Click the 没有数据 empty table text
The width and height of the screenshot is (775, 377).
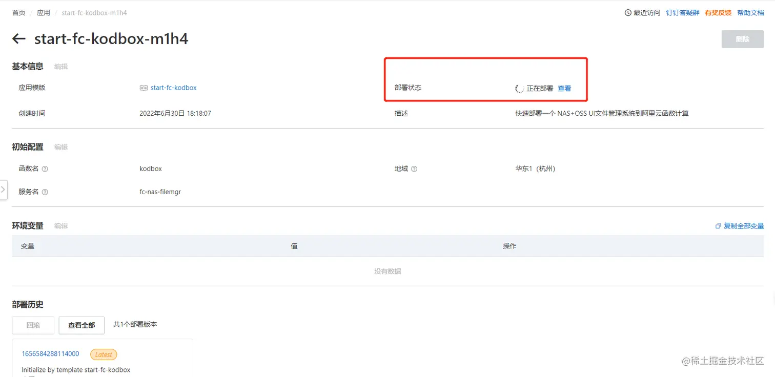coord(387,271)
